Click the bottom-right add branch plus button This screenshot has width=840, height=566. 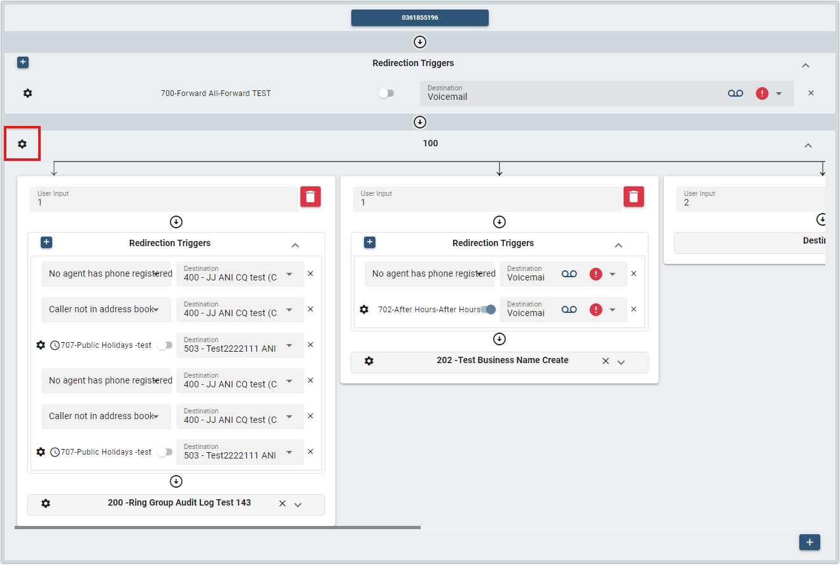pyautogui.click(x=809, y=542)
